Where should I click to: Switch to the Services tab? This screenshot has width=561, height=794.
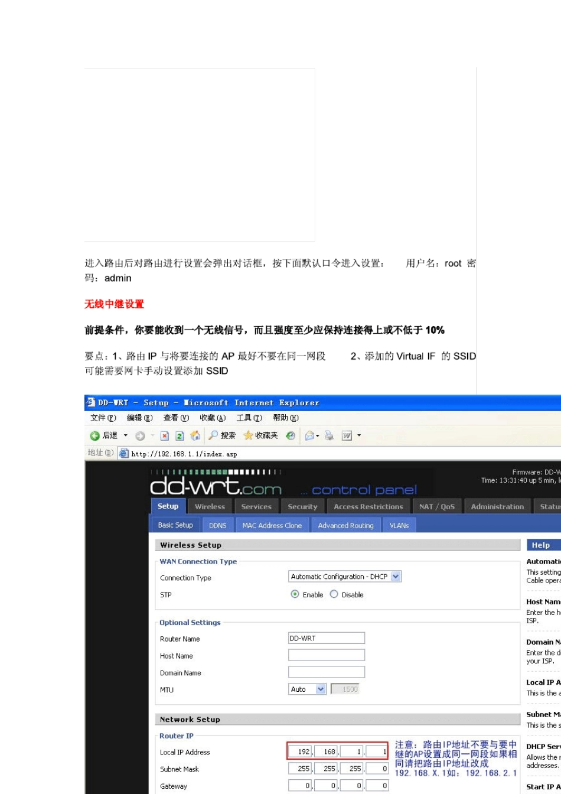(x=256, y=507)
